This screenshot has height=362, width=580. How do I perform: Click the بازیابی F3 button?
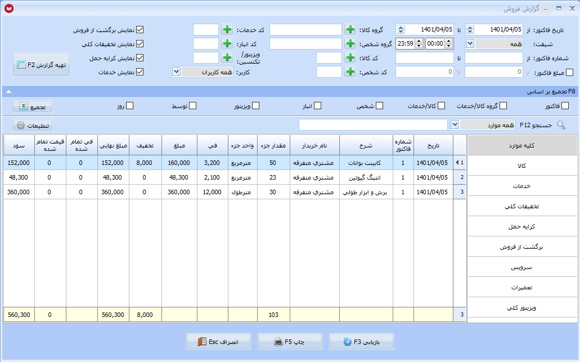pyautogui.click(x=361, y=342)
